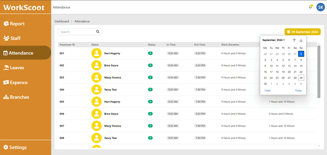The height and width of the screenshot is (155, 327).
Task: Click 9:30 AM in time for employee 005
Action: [173, 102]
